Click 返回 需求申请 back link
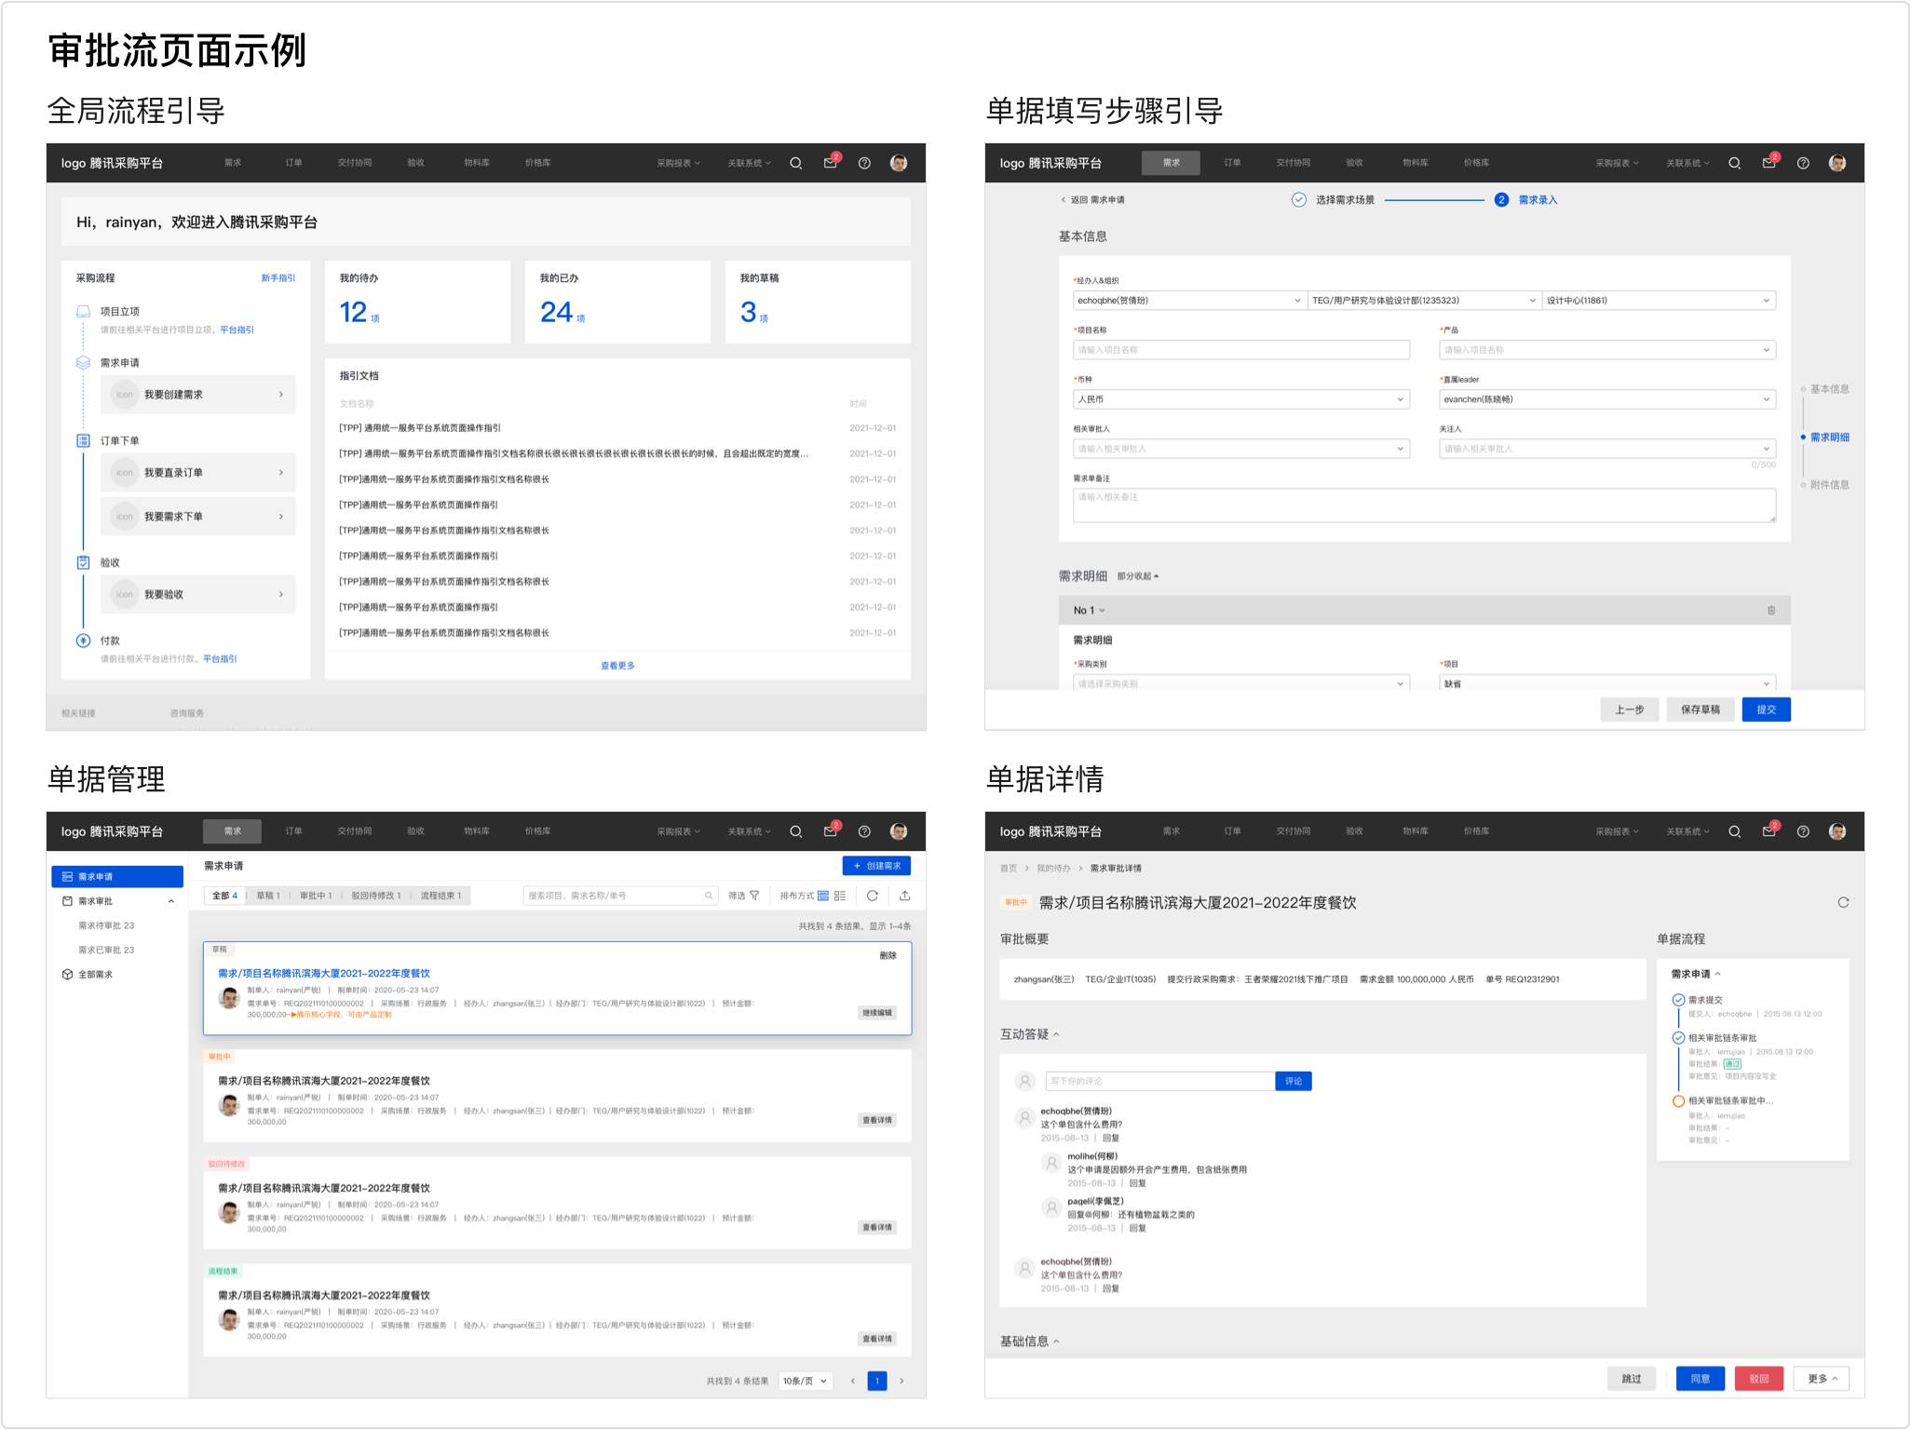 (x=1092, y=200)
